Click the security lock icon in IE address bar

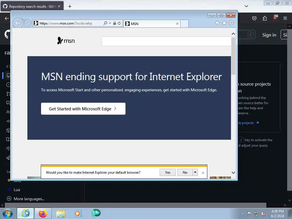pyautogui.click(x=115, y=23)
